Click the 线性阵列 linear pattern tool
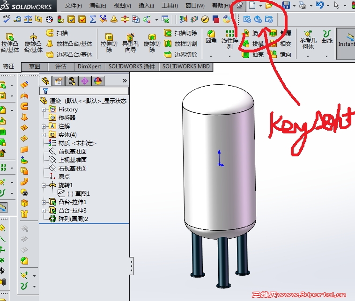Screen dimensions: 355x301 (x=230, y=40)
